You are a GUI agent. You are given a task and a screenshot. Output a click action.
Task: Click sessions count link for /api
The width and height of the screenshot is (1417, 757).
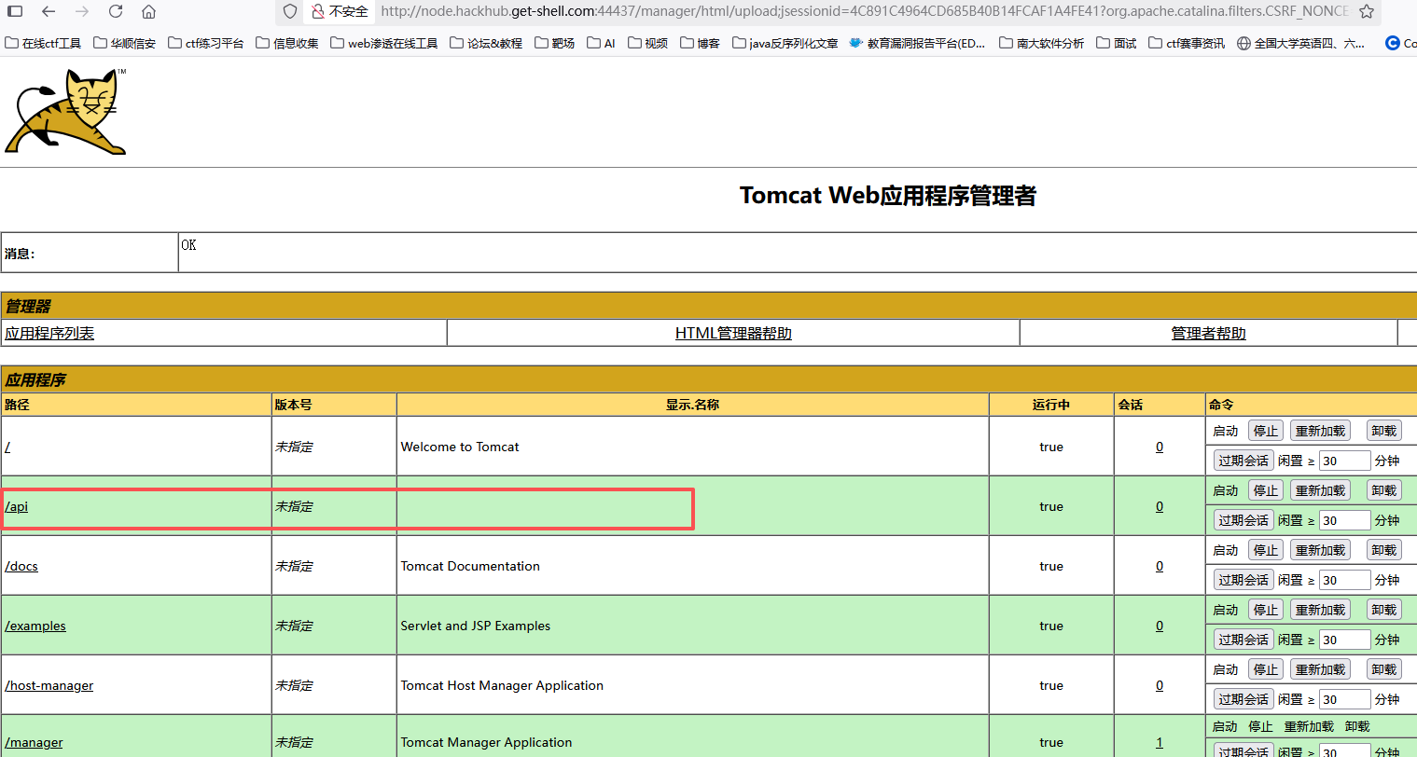click(1160, 506)
